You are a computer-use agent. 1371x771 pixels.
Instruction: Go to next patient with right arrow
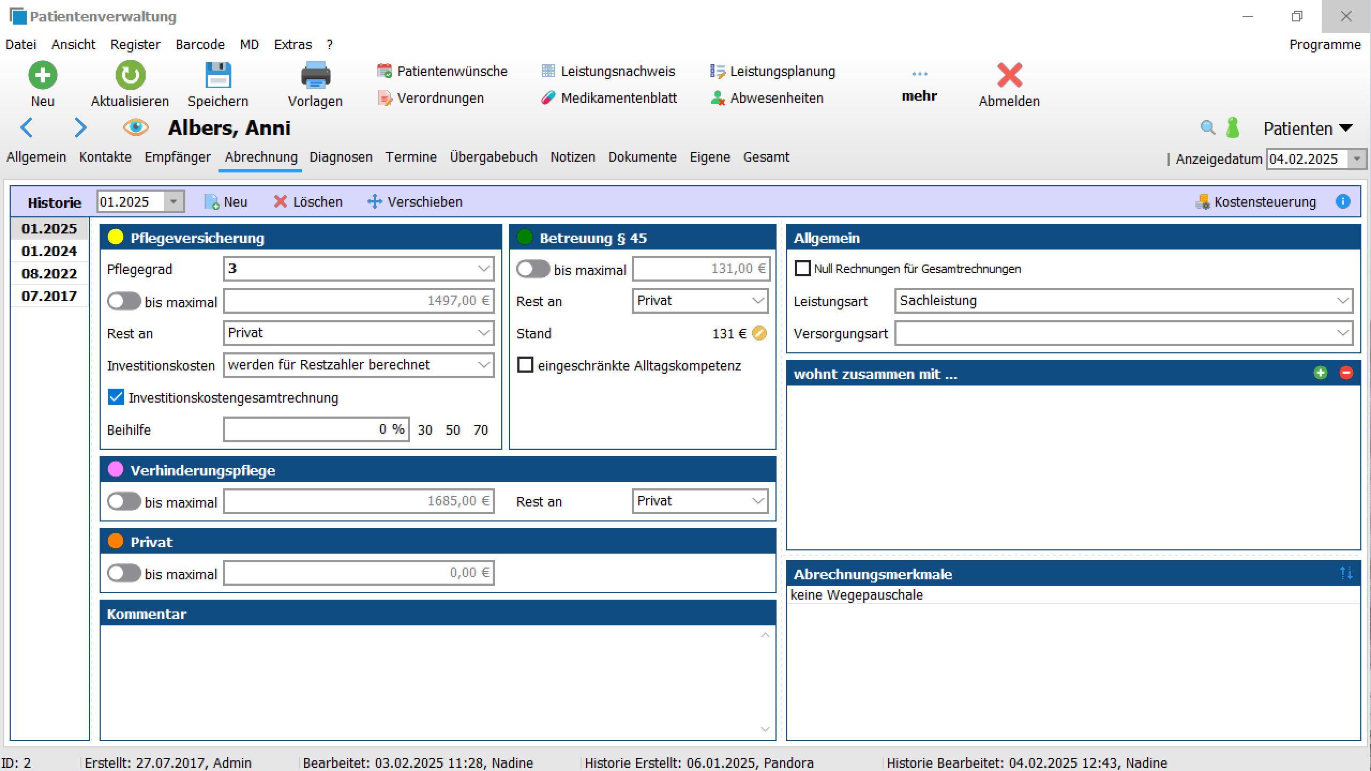(x=80, y=127)
